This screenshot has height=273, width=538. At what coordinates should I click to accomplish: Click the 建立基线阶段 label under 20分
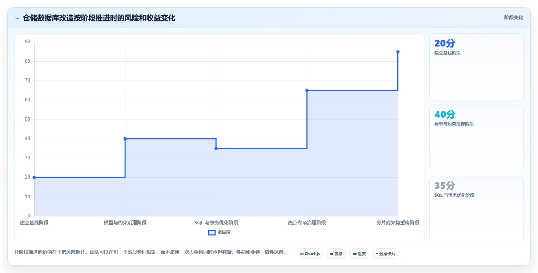[x=447, y=53]
